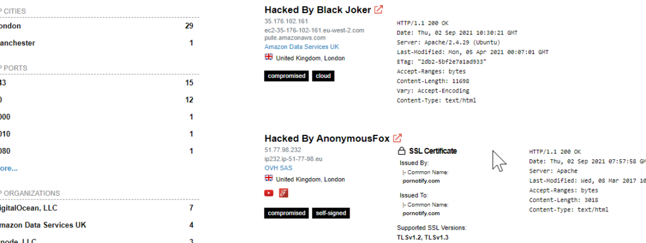This screenshot has width=646, height=243.
Task: Open the Hacked By AnonymousFox result title
Action: point(327,138)
